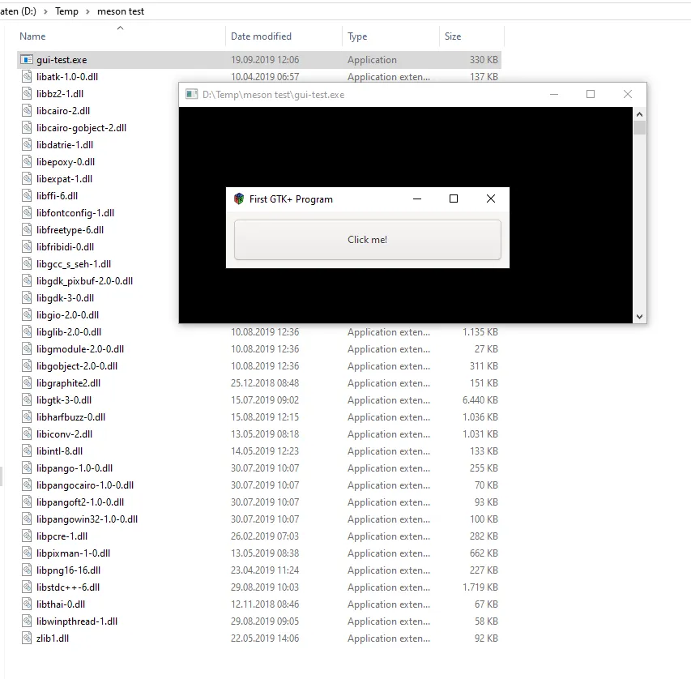Click the D: drive breadcrumb segment
691x679 pixels.
click(18, 11)
